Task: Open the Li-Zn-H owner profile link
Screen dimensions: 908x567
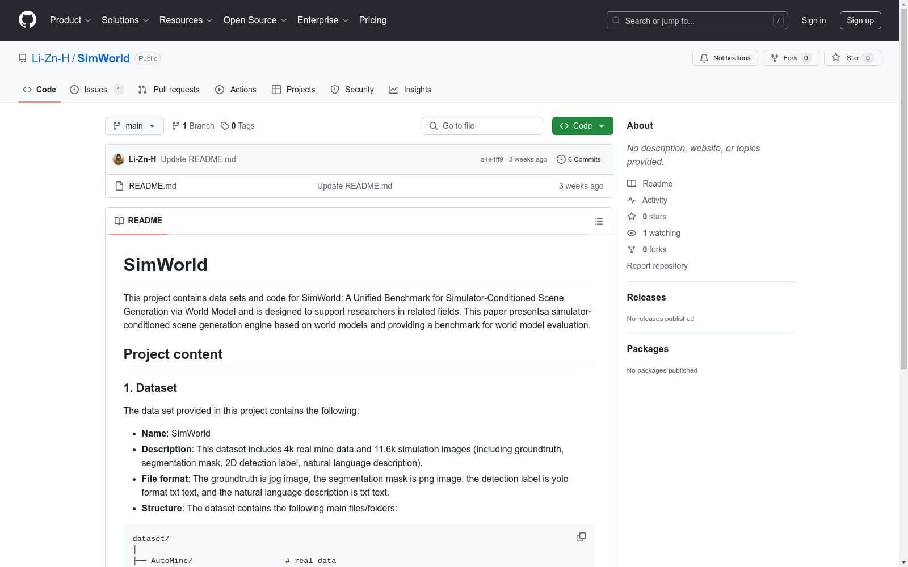Action: click(51, 58)
